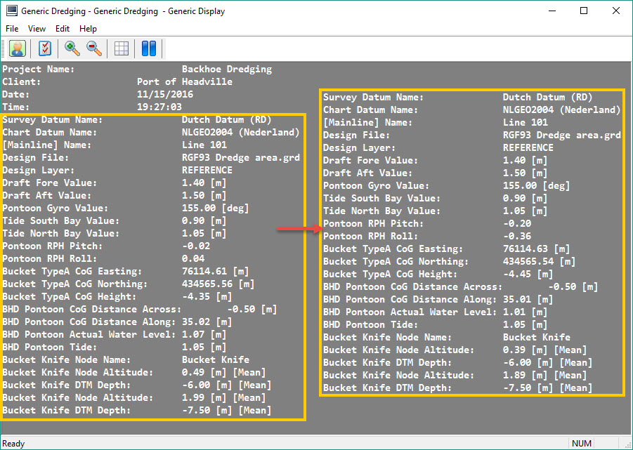This screenshot has height=450, width=633.
Task: Open the checklist properties toolbar icon
Action: click(x=45, y=48)
